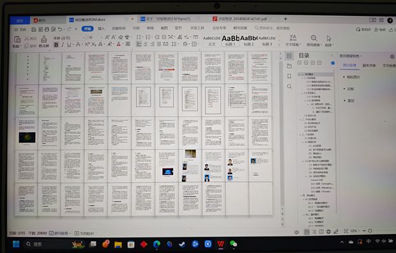Switch to the 缺失字体 tab in the right panel

pyautogui.click(x=369, y=65)
